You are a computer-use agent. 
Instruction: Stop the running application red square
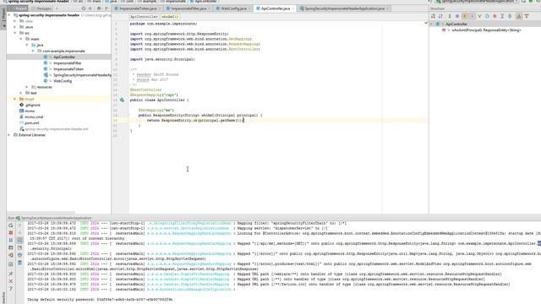click(11, 233)
